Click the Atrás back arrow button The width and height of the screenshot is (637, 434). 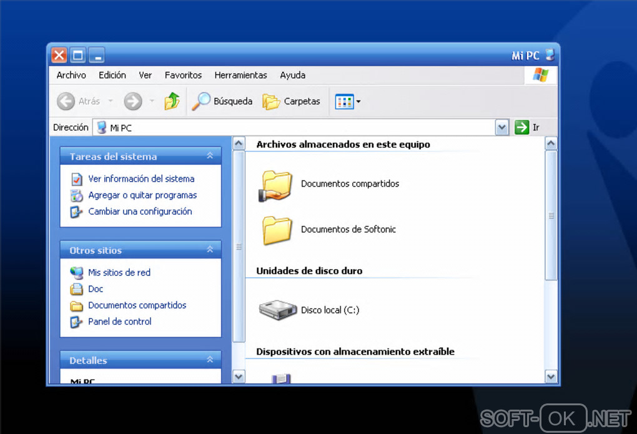coord(66,101)
